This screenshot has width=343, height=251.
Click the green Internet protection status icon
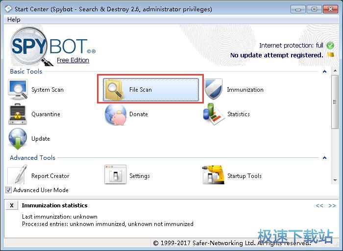pyautogui.click(x=330, y=46)
